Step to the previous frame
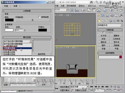125x93 pixels. coord(95,87)
